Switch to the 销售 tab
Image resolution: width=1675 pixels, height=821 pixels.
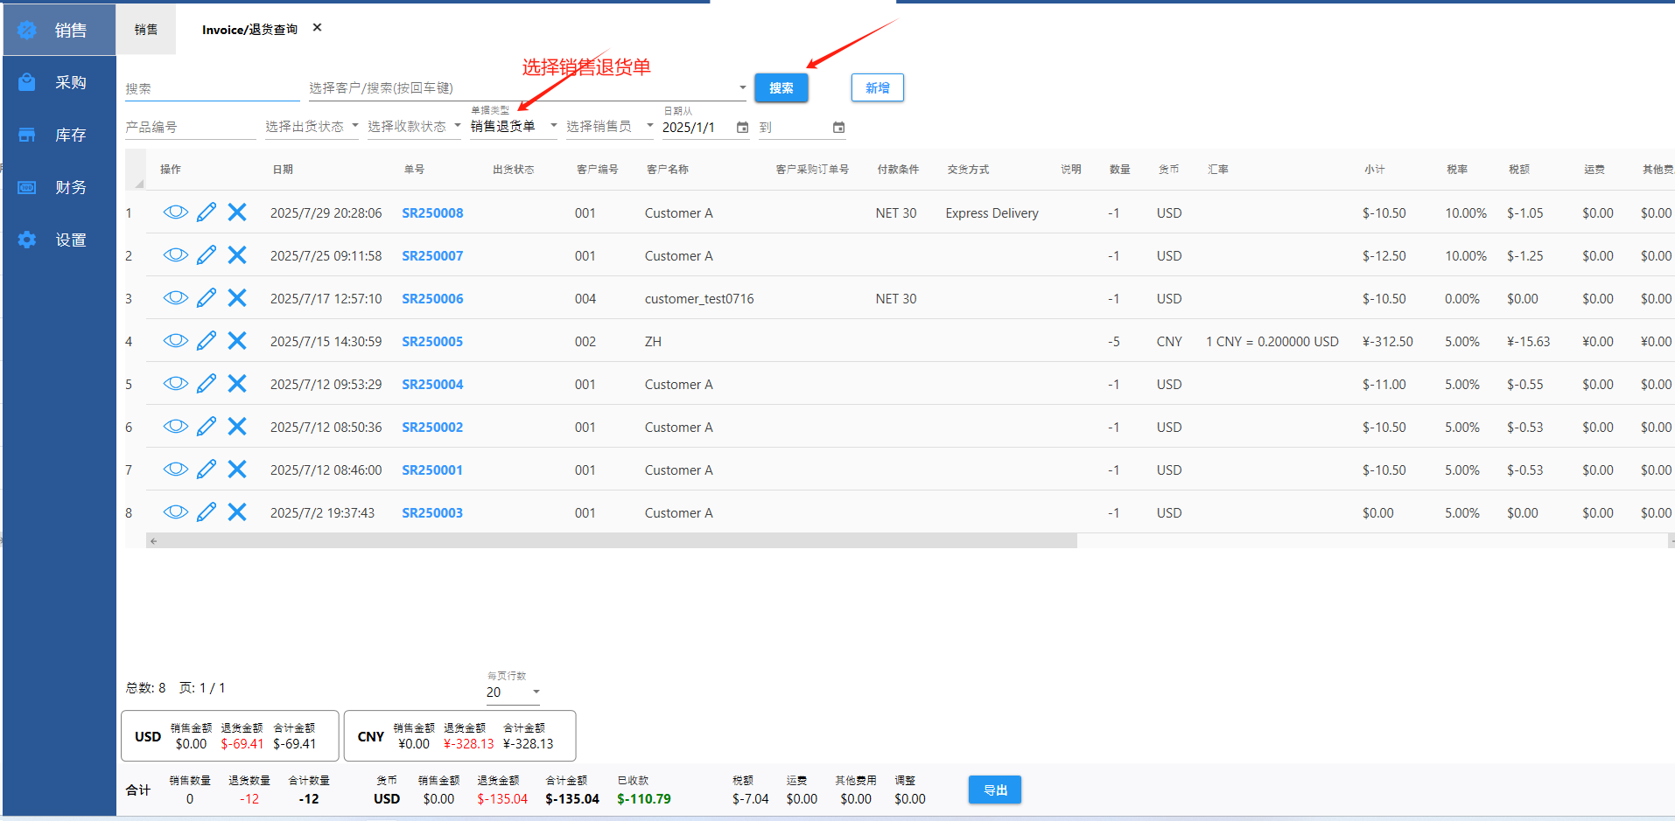coord(146,30)
